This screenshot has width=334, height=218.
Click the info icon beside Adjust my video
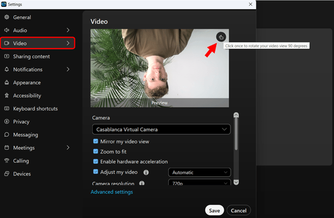point(146,172)
